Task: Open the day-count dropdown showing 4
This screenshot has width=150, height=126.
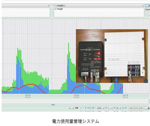Action: 72,108
